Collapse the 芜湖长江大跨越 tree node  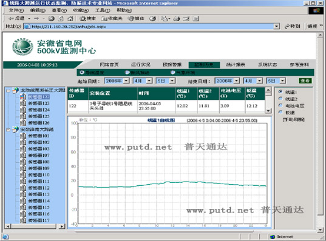tap(8, 91)
